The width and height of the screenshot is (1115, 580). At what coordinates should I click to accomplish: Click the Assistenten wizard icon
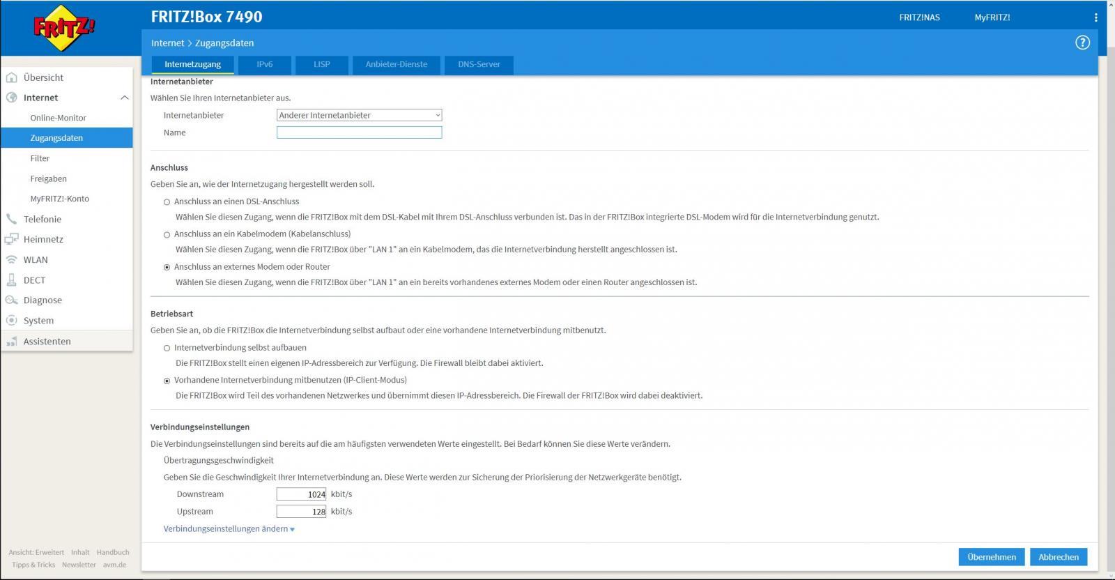pos(11,341)
